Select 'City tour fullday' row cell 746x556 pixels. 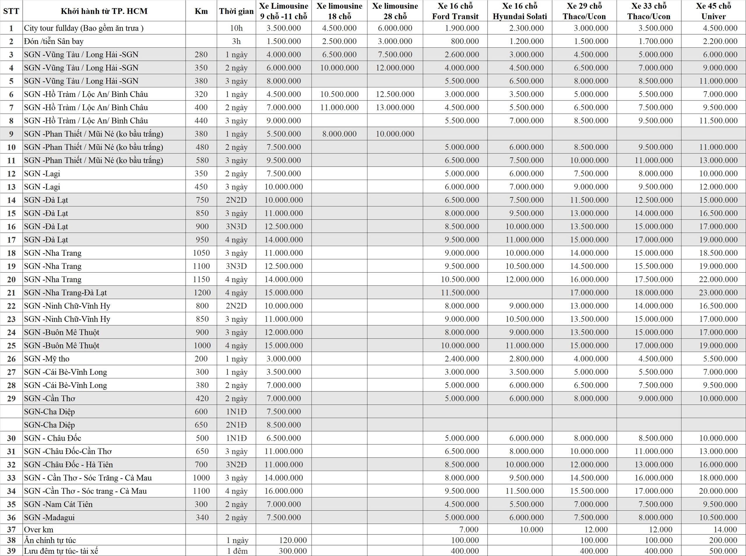click(x=84, y=28)
